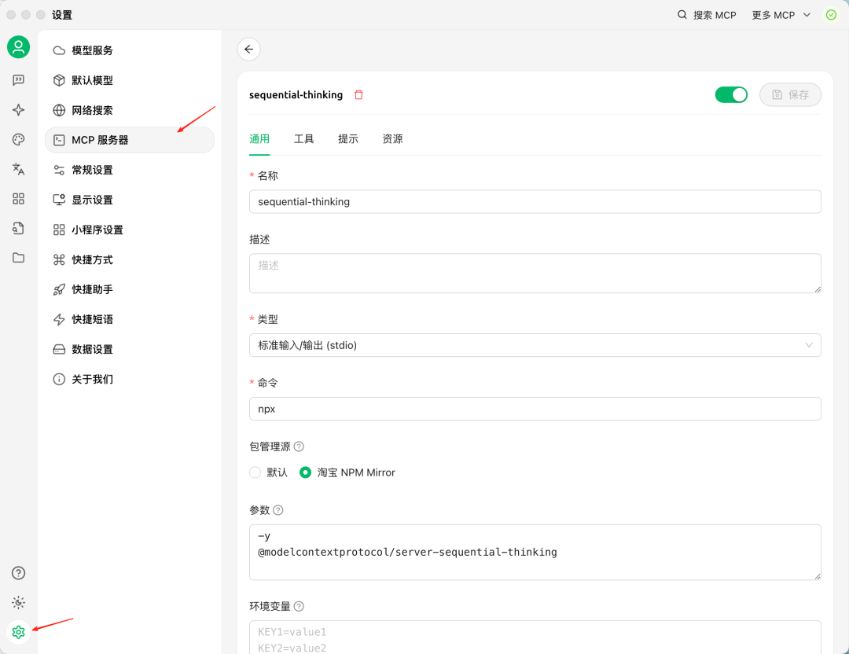Click the user avatar icon in sidebar

coord(18,47)
